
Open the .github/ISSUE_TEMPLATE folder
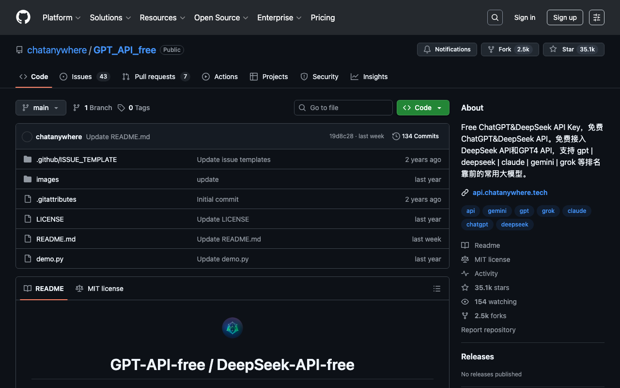click(x=77, y=160)
